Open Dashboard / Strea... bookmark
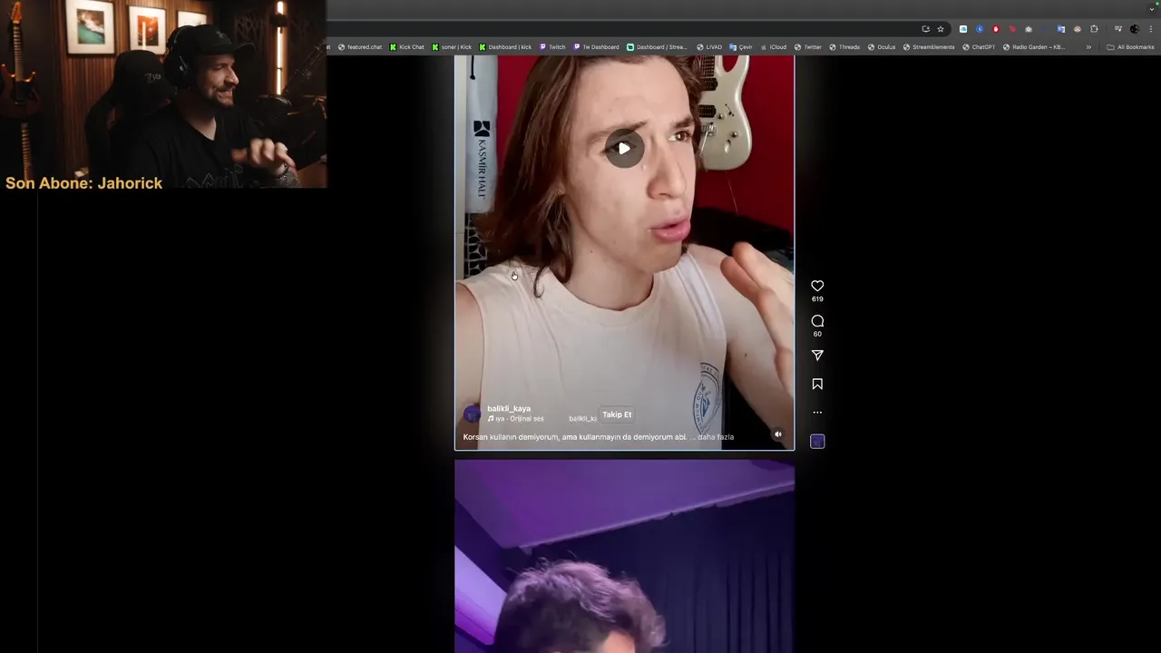The image size is (1161, 653). pos(657,47)
